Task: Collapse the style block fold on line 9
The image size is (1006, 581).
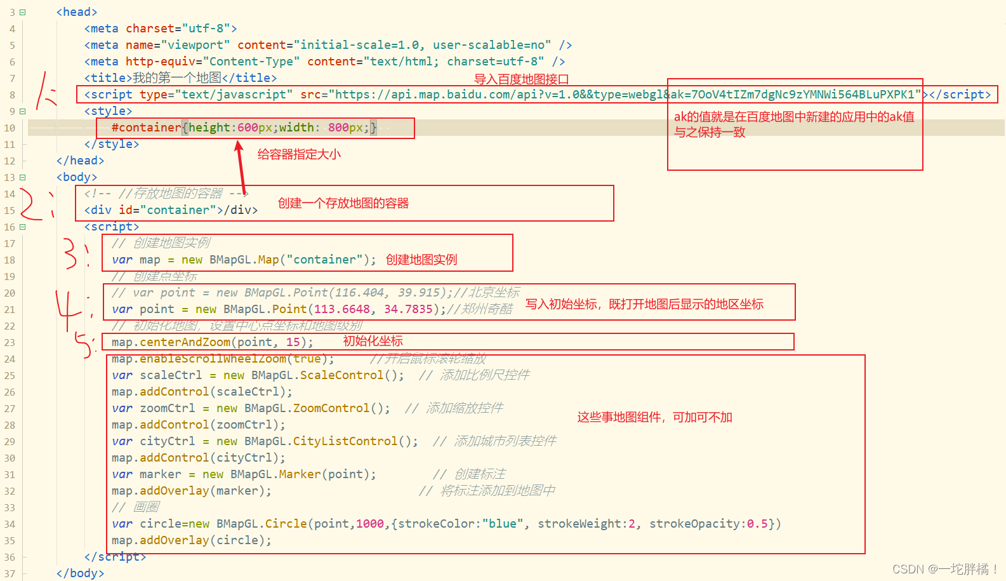Action: pos(23,111)
